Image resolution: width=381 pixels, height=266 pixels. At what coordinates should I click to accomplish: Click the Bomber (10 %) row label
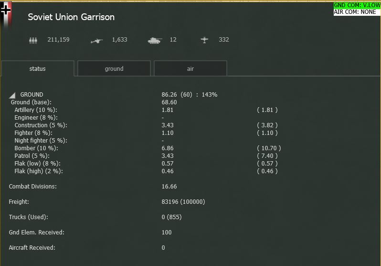pos(36,148)
